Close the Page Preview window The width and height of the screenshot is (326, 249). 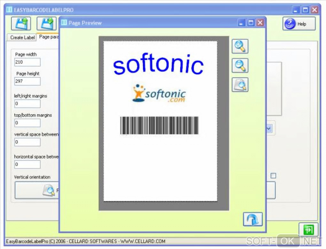point(260,23)
